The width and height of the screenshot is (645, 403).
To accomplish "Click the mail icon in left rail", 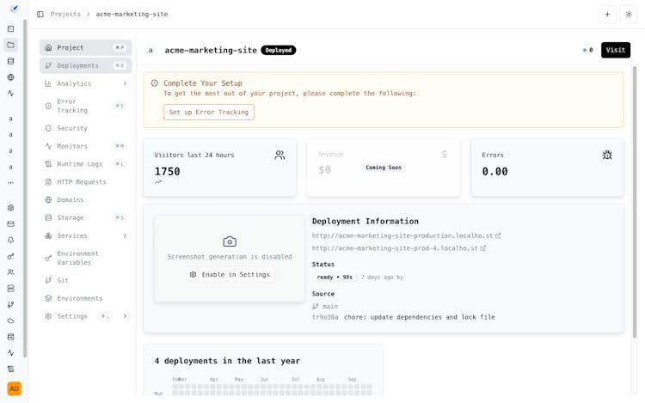I will 10,224.
